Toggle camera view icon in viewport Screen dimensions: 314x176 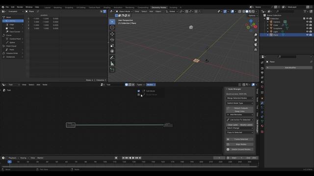(256, 44)
